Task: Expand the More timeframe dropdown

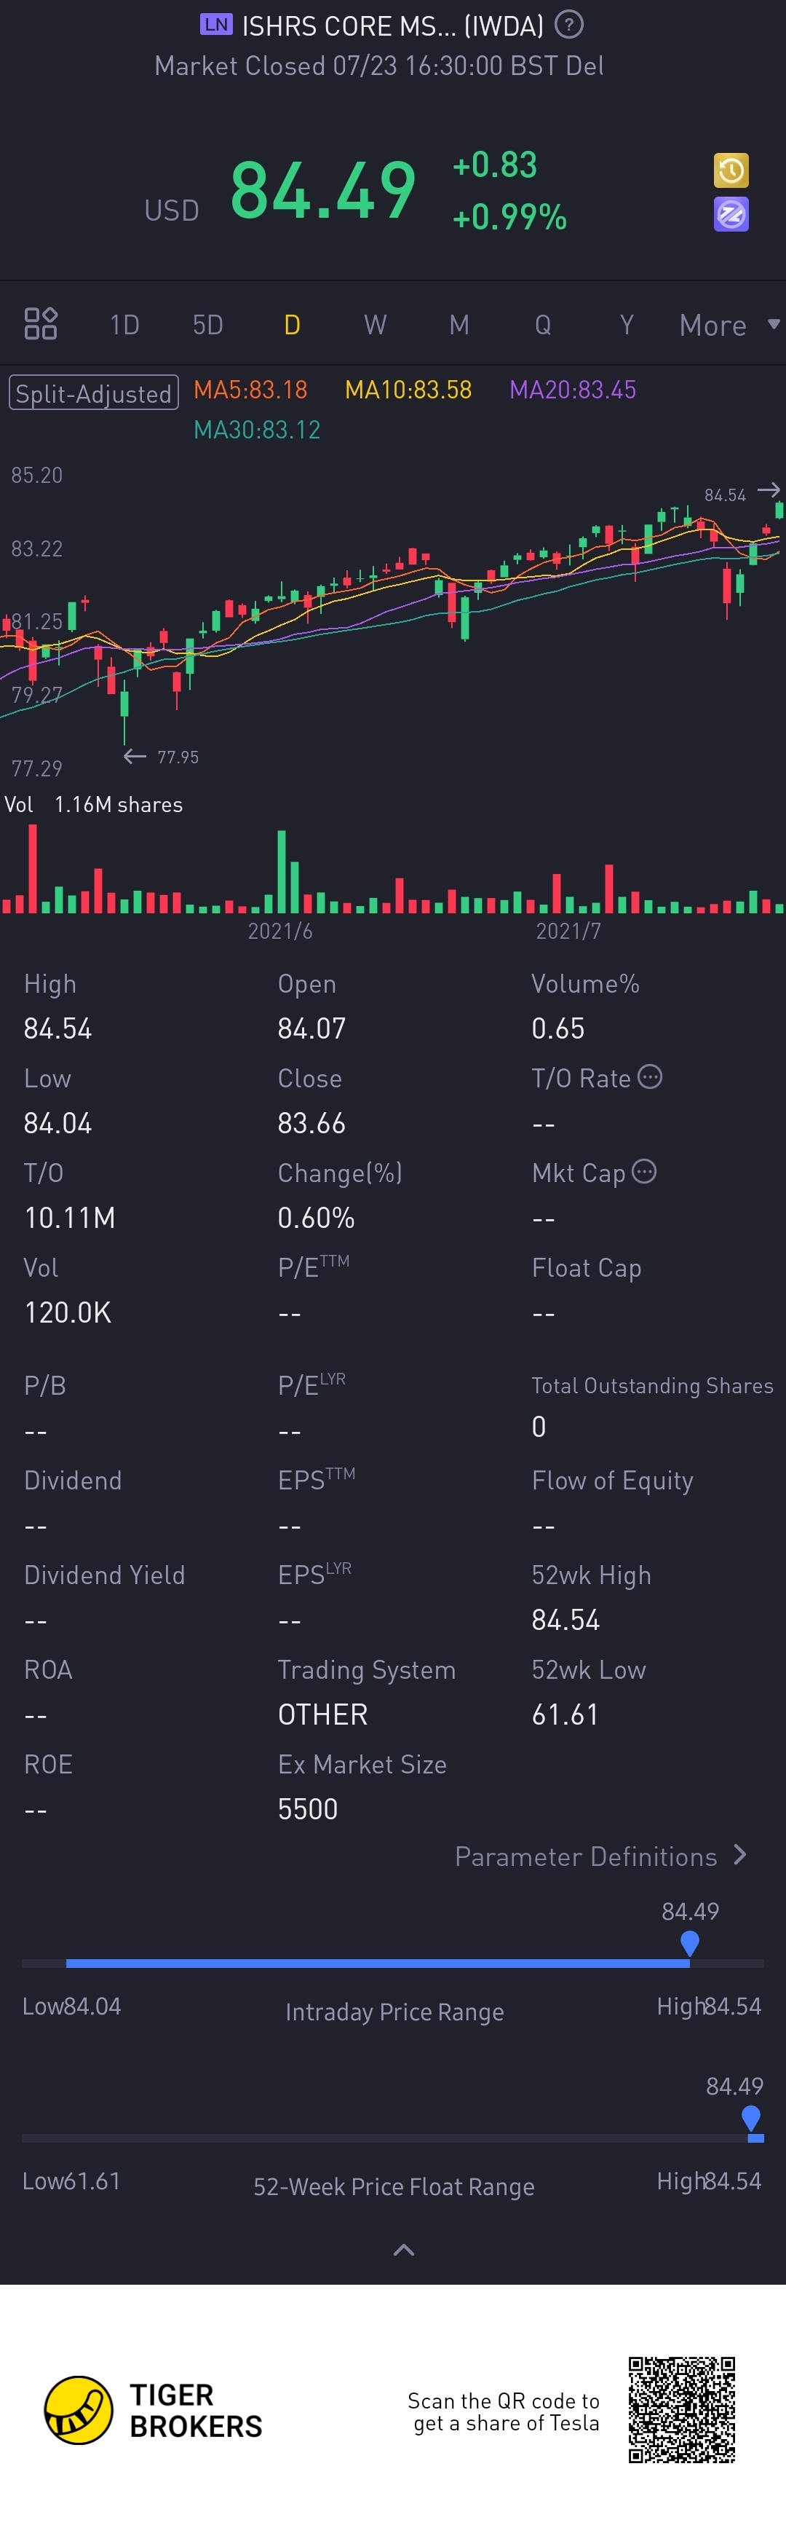Action: (729, 325)
